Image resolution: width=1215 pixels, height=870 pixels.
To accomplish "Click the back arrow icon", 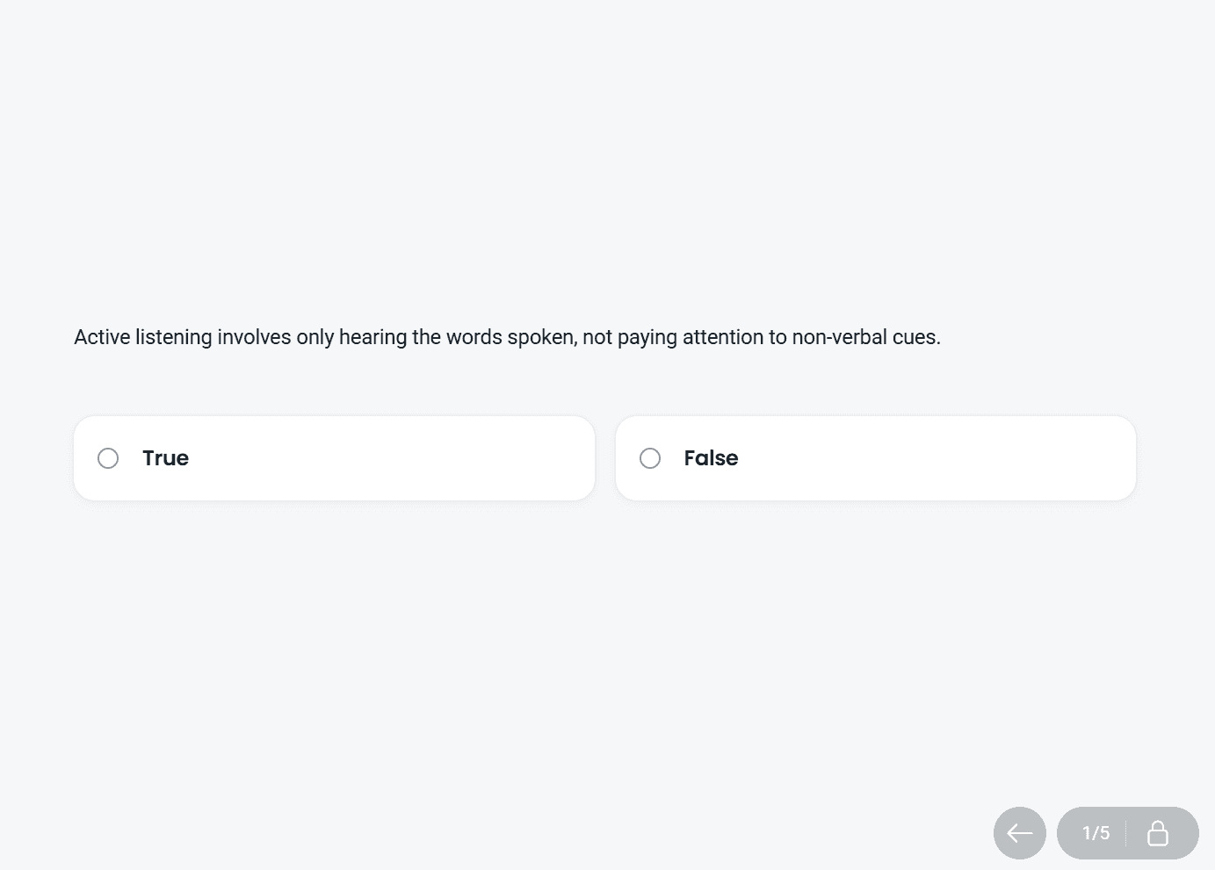I will point(1019,833).
